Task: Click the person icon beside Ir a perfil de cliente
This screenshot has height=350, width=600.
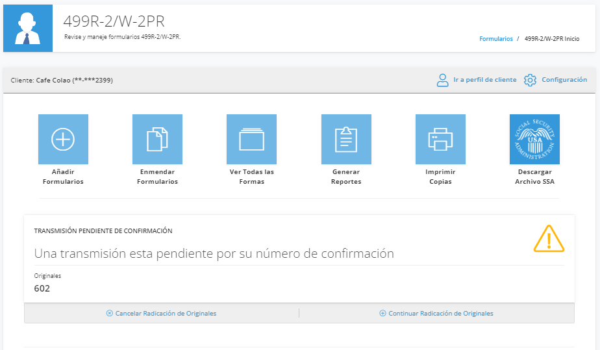Action: (443, 80)
